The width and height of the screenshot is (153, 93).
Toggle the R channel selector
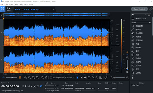tap(2, 59)
